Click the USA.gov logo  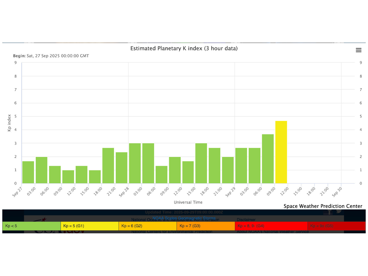click(x=59, y=232)
